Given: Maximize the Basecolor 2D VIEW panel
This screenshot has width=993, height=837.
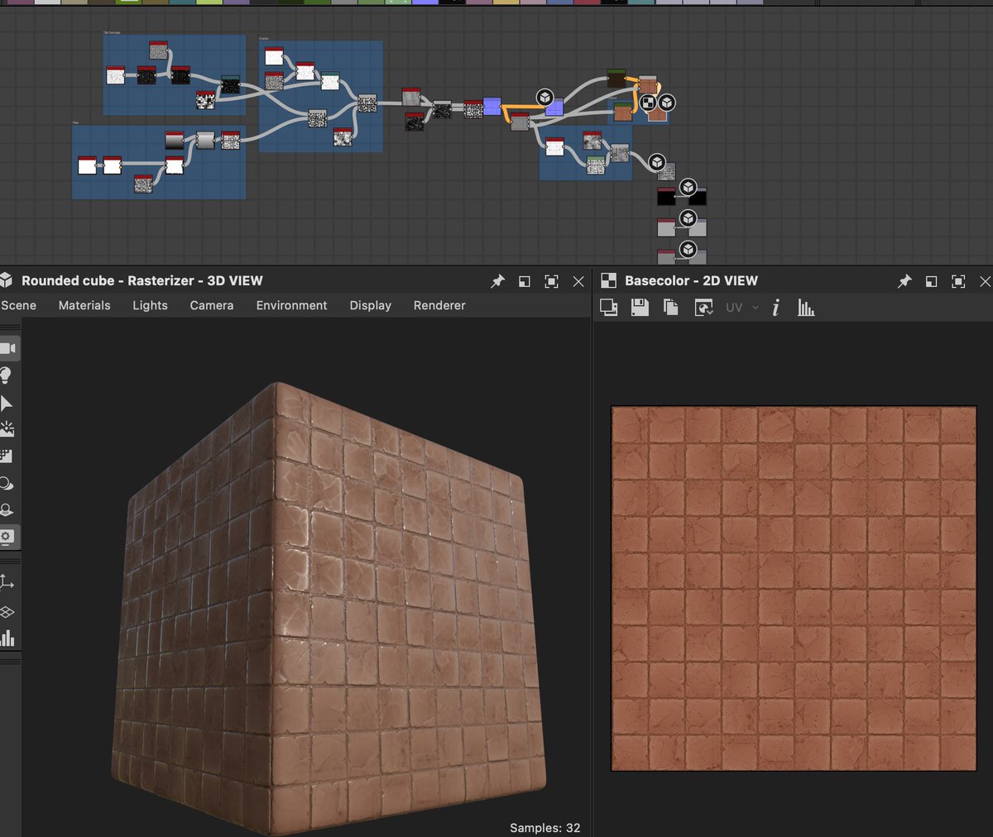Looking at the screenshot, I should [x=958, y=281].
